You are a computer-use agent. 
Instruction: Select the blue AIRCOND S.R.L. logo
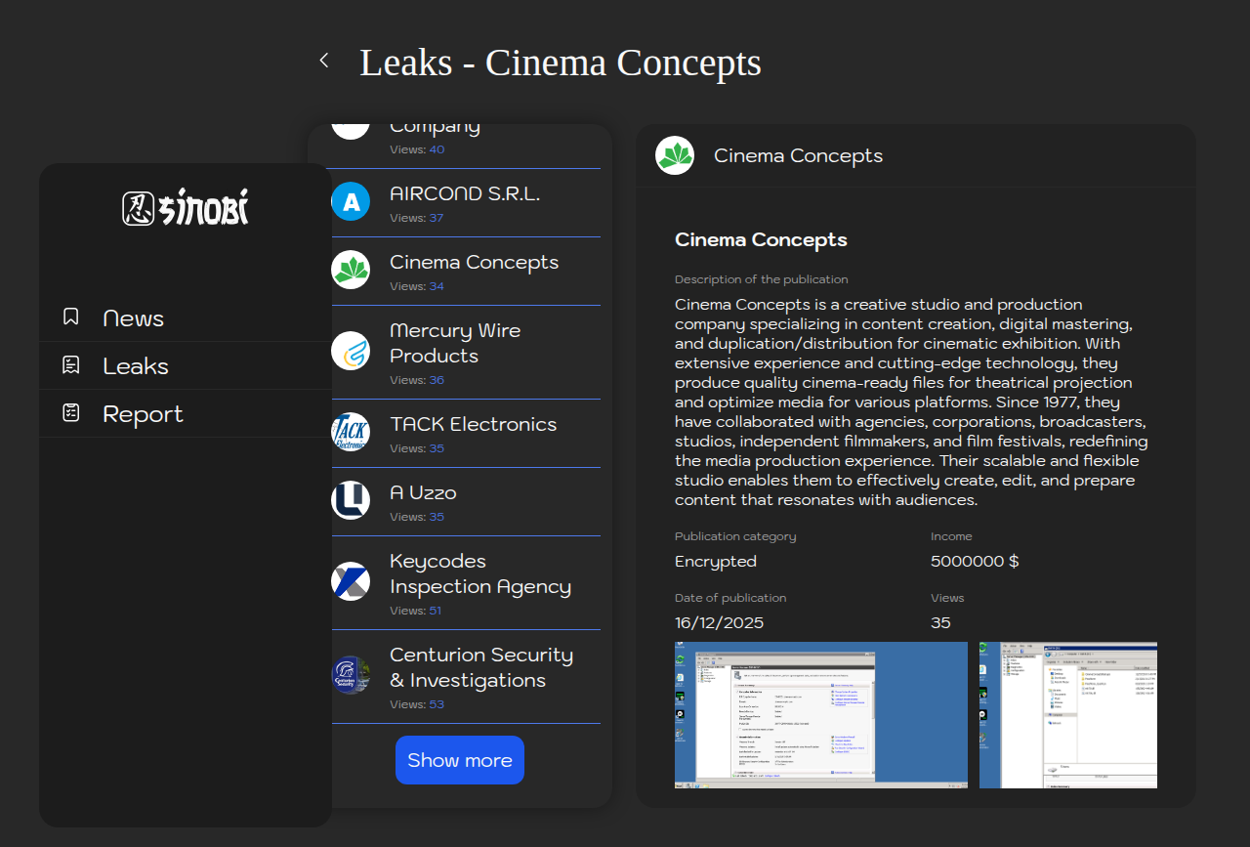[351, 202]
